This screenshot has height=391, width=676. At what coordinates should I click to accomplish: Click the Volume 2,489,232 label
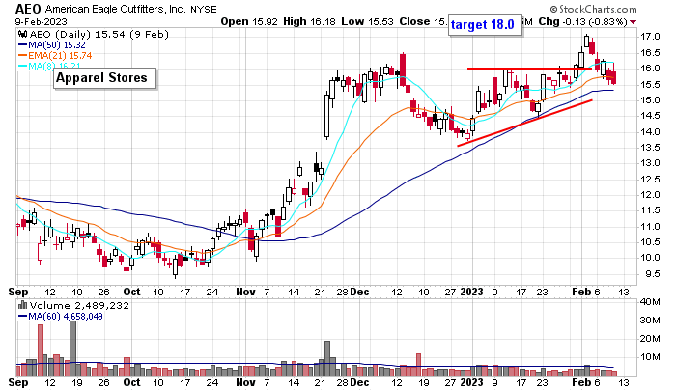(79, 306)
